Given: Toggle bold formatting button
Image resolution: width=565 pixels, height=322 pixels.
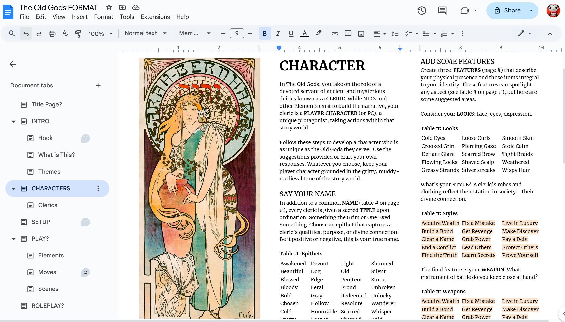Looking at the screenshot, I should pos(265,34).
